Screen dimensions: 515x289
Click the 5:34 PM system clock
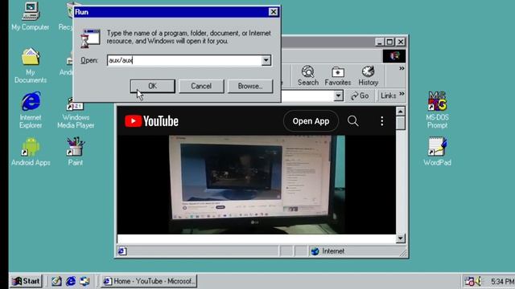click(502, 282)
